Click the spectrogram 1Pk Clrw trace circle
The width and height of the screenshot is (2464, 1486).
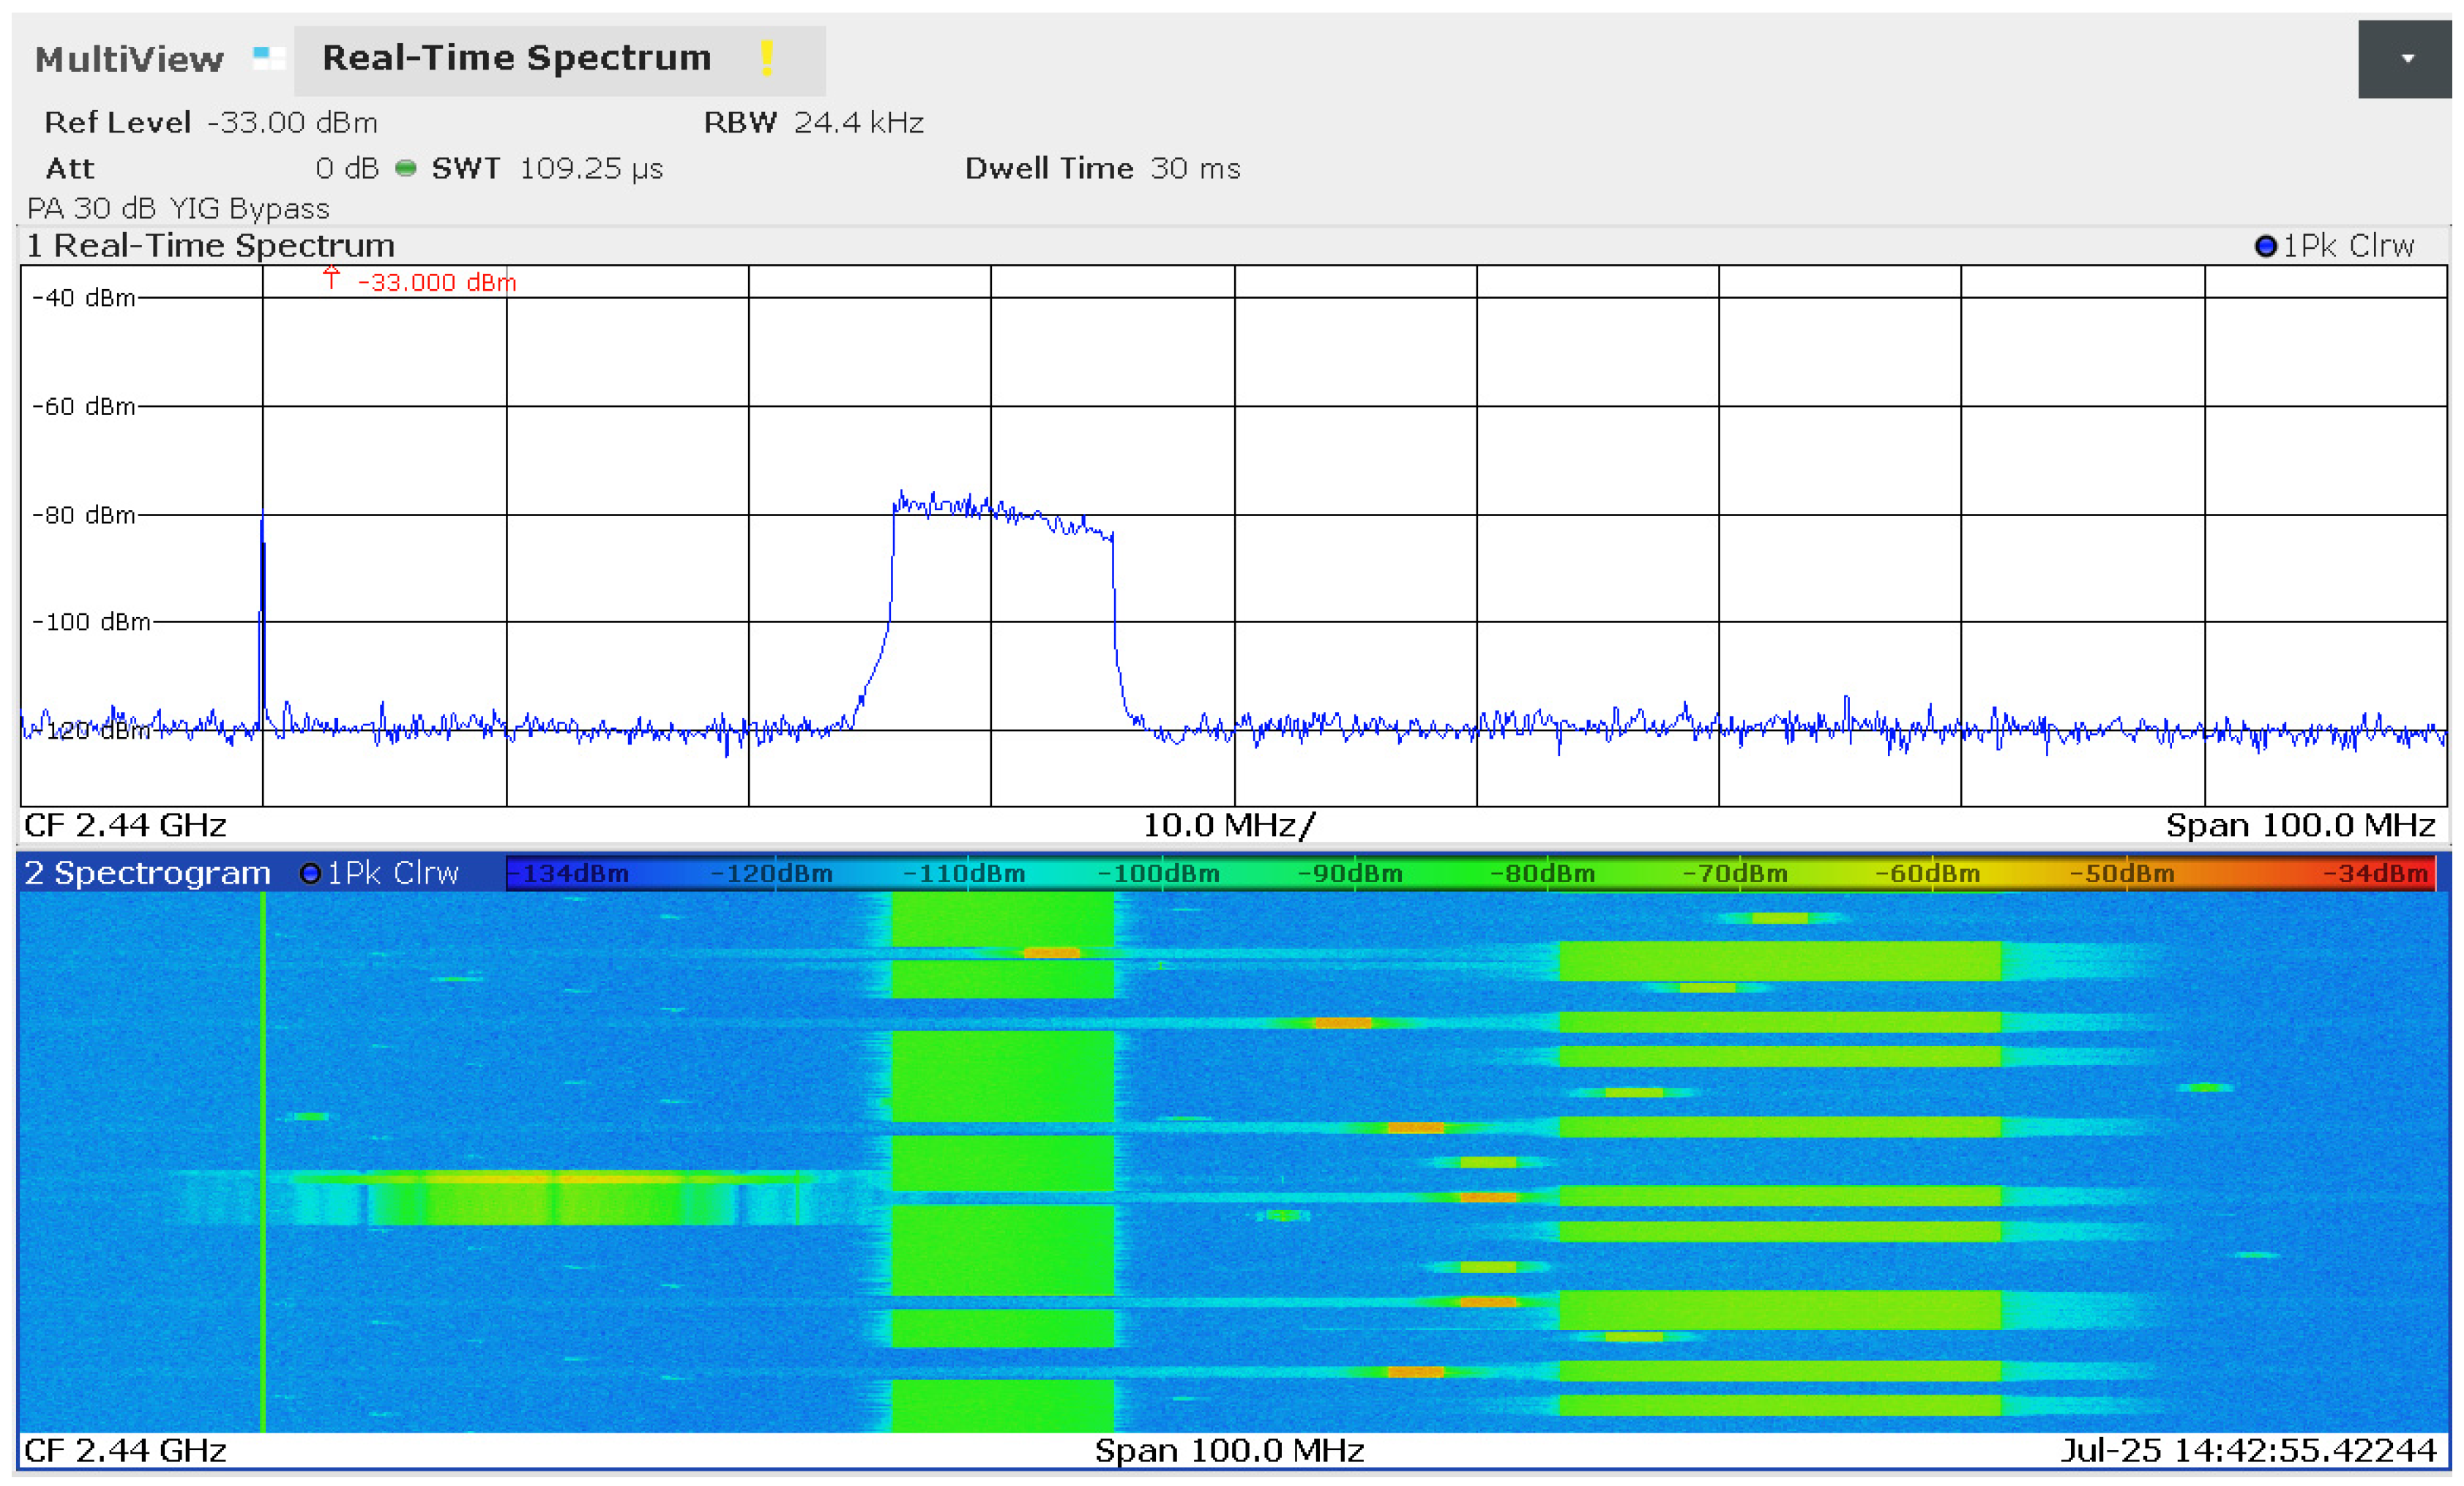click(x=310, y=874)
